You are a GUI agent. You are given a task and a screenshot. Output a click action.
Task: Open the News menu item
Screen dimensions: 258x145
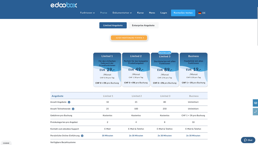(x=152, y=13)
